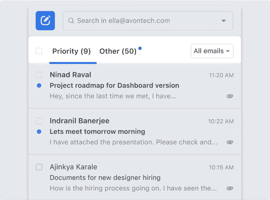
Task: Click sender name Ninad Raval
Action: point(70,75)
